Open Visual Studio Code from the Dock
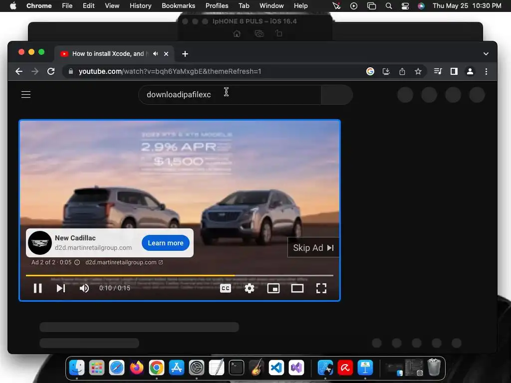Image resolution: width=511 pixels, height=383 pixels. click(x=276, y=368)
